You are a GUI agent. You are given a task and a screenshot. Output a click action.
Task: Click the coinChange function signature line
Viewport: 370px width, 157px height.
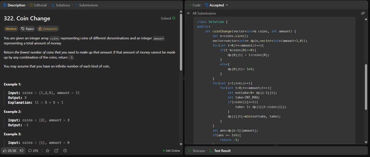pos(250,31)
